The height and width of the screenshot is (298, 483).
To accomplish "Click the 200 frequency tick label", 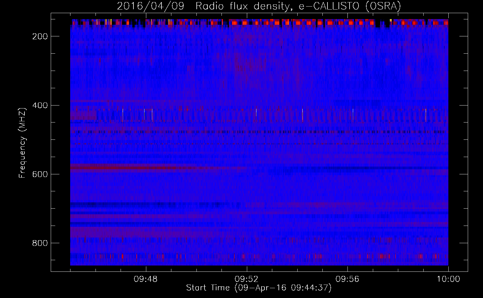I will [40, 36].
